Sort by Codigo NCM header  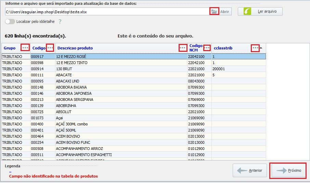(x=196, y=48)
